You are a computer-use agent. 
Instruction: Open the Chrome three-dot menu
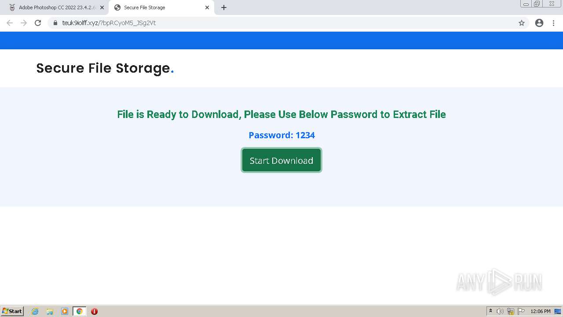point(554,23)
